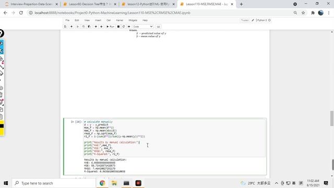Open Chrome from the taskbar
Image resolution: width=334 pixels, height=188 pixels.
tap(102, 183)
